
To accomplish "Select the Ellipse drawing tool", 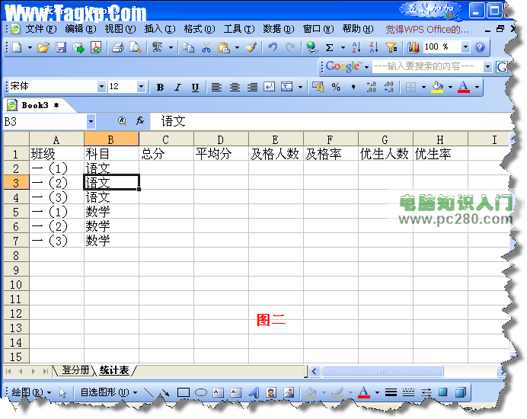I will pos(200,392).
